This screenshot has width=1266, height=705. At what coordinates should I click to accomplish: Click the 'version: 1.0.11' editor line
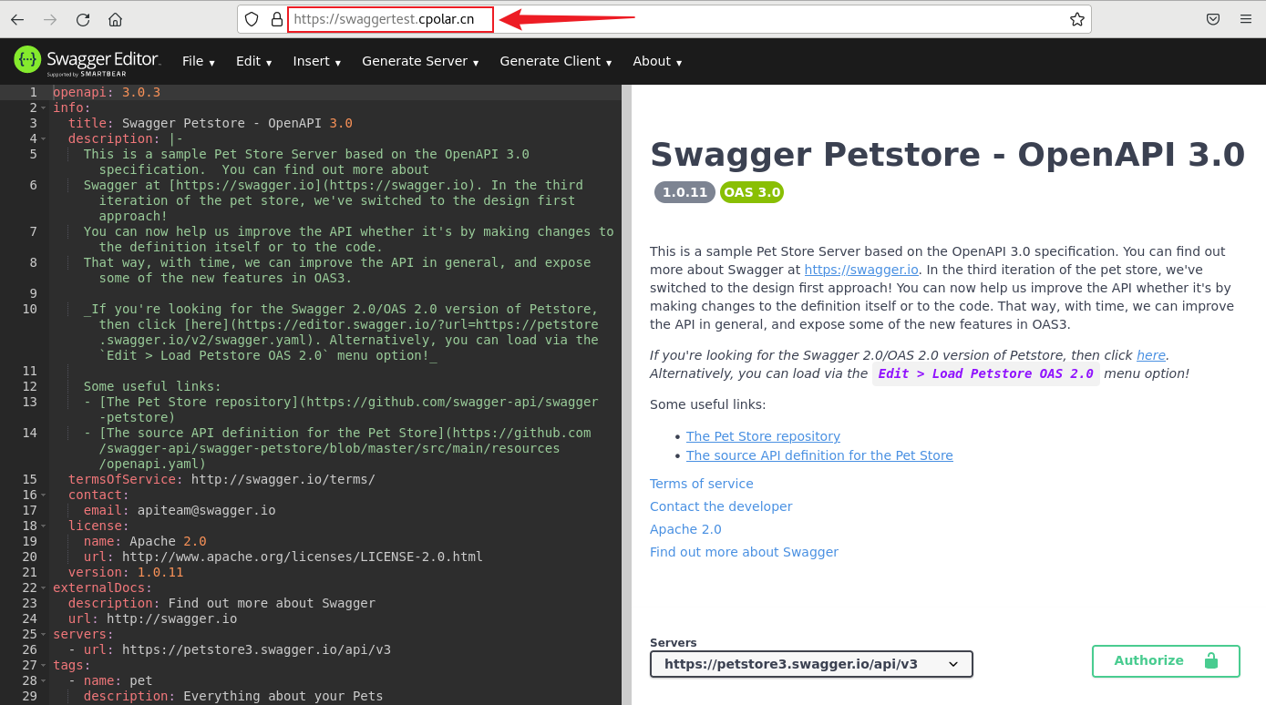tap(126, 572)
